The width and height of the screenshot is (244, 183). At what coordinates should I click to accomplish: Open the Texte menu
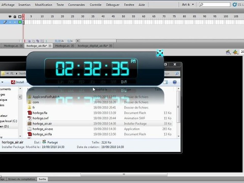(x=60, y=5)
